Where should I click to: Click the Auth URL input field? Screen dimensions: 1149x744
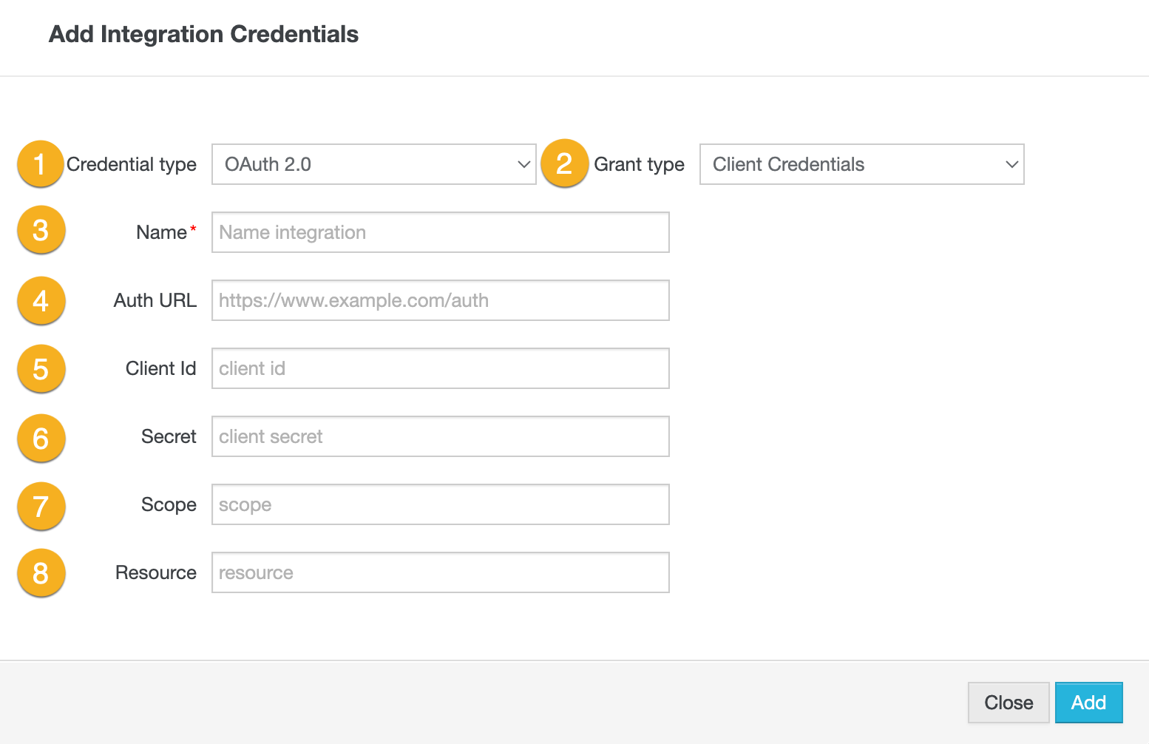pyautogui.click(x=440, y=300)
